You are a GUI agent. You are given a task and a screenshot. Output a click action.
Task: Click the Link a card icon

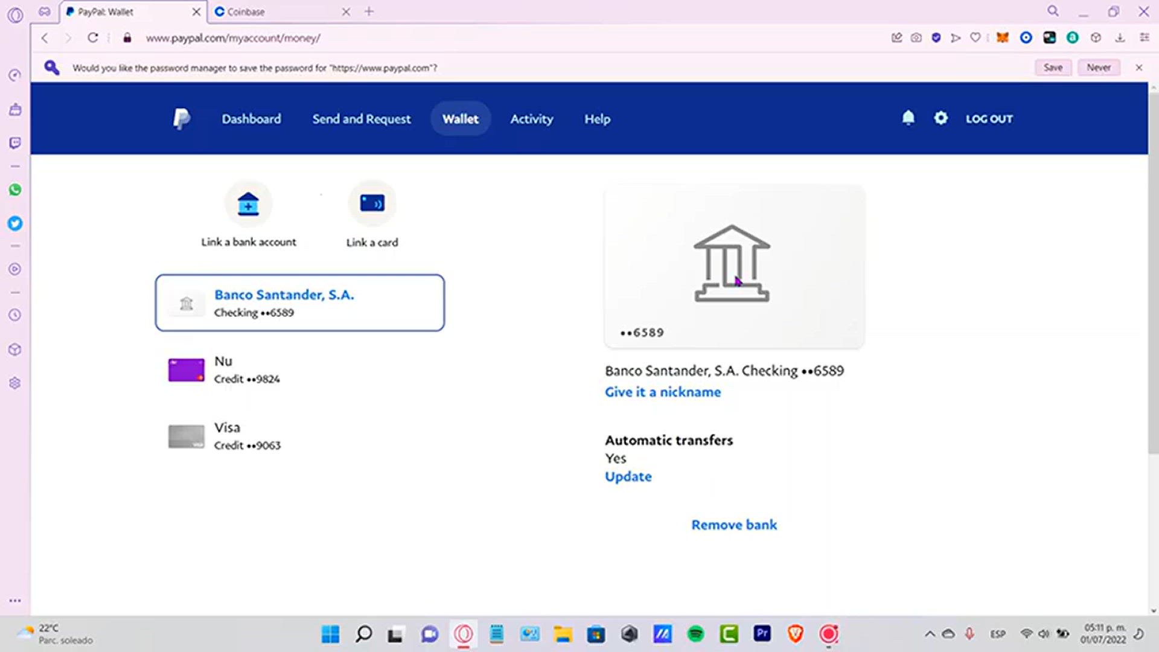coord(372,203)
